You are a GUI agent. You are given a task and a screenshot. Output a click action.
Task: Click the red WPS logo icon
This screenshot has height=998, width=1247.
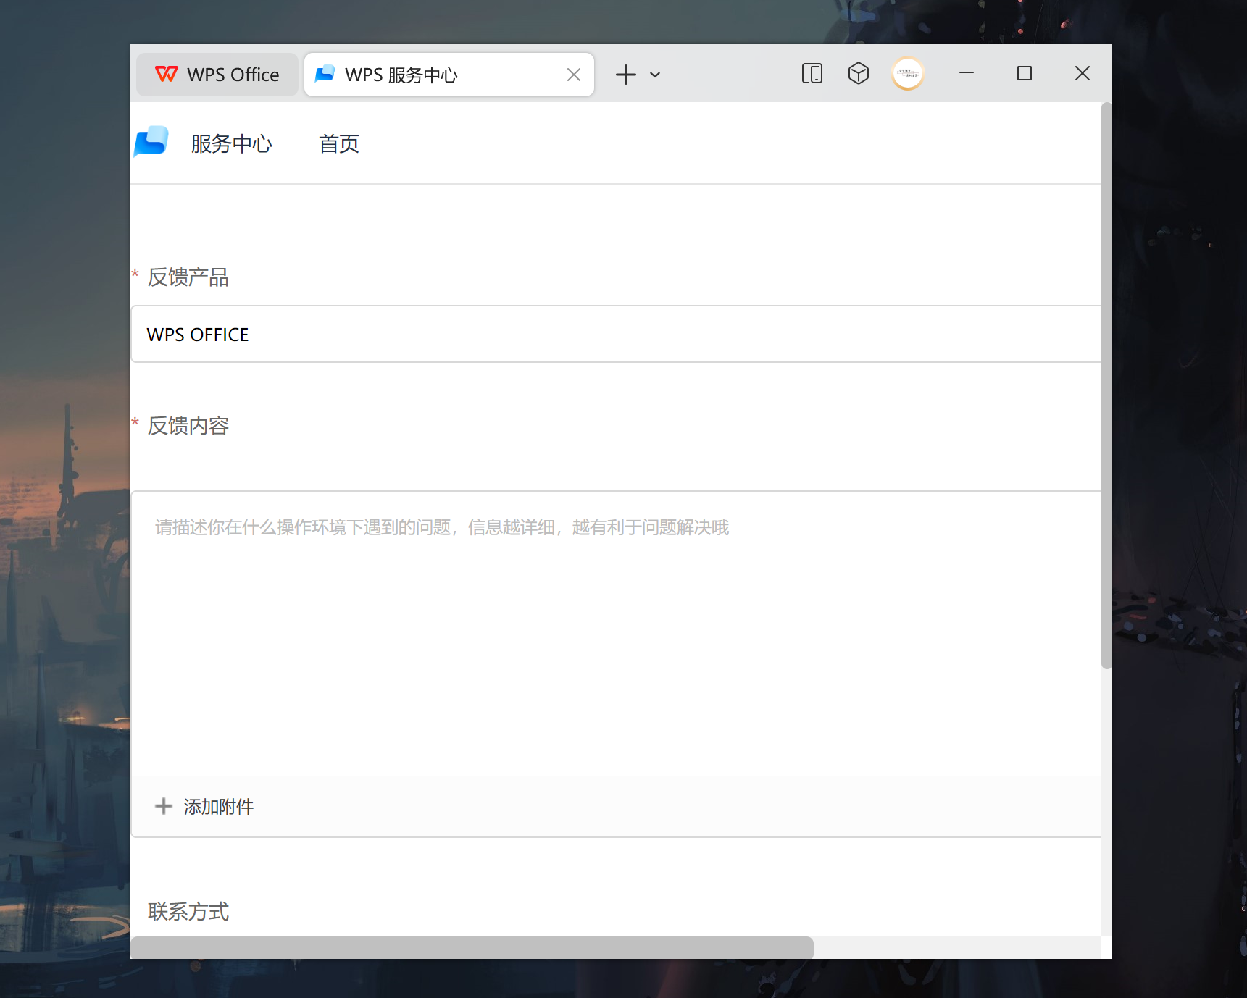(x=167, y=74)
